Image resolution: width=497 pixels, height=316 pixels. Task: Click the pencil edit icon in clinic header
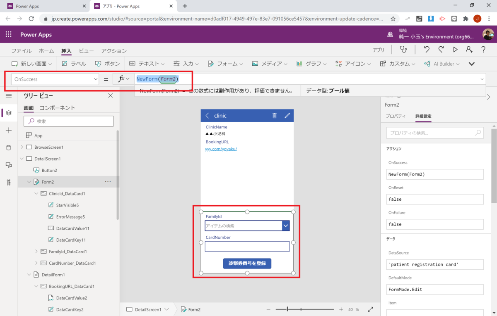pos(287,116)
